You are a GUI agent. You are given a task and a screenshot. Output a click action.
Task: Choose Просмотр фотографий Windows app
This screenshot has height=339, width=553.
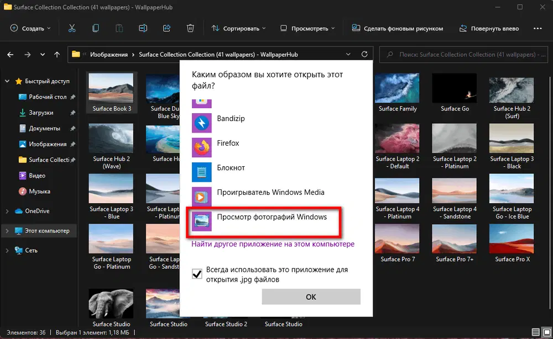(x=276, y=221)
